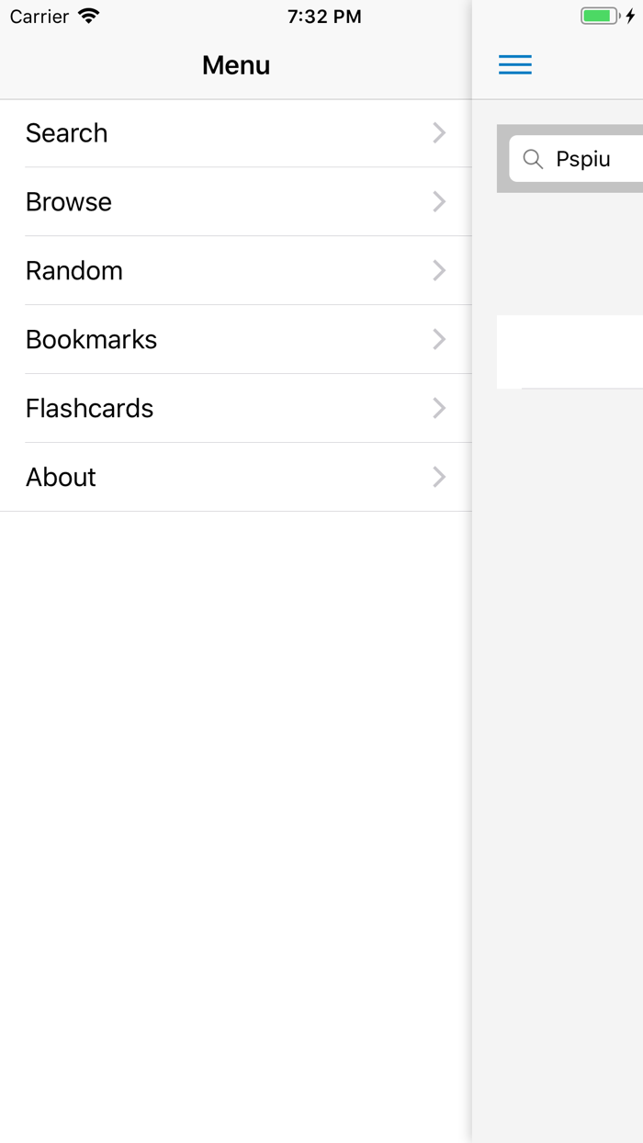Tap the chevron beside Flashcards

pyautogui.click(x=439, y=409)
